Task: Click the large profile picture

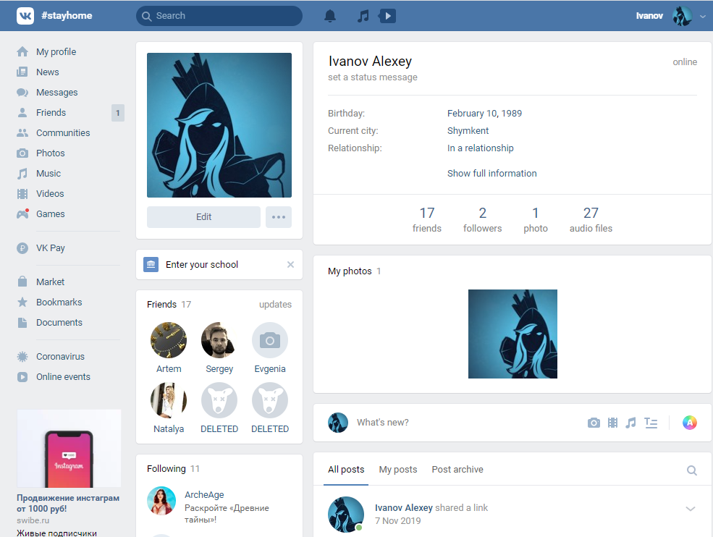Action: coord(219,125)
